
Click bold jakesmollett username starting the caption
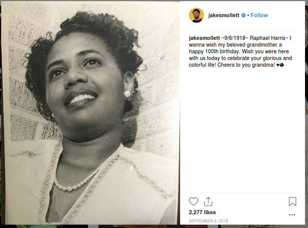204,38
